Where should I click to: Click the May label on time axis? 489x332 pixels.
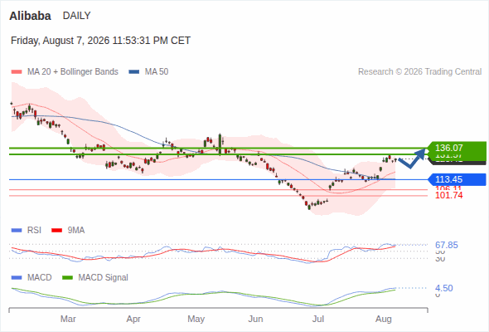click(196, 319)
